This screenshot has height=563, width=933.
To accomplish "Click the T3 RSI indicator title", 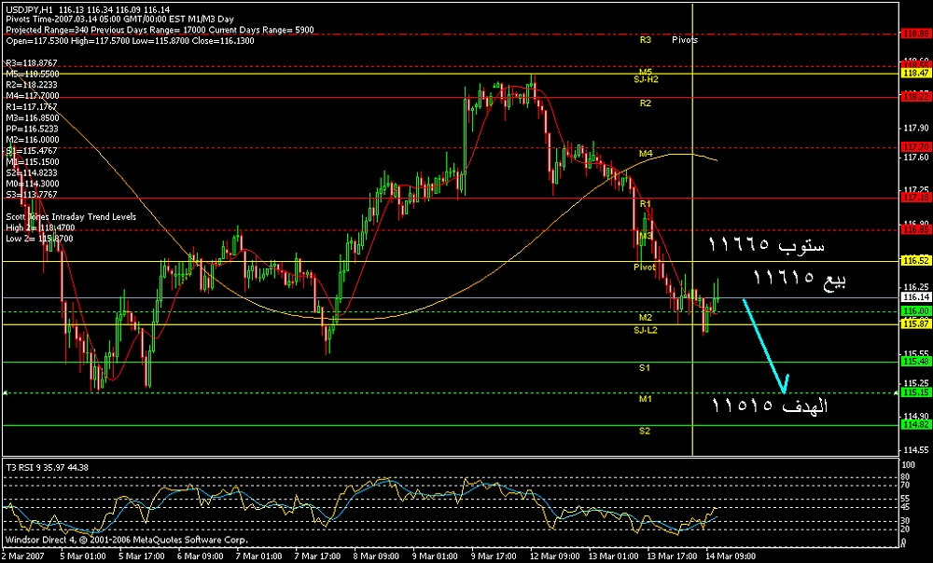I will (x=48, y=467).
